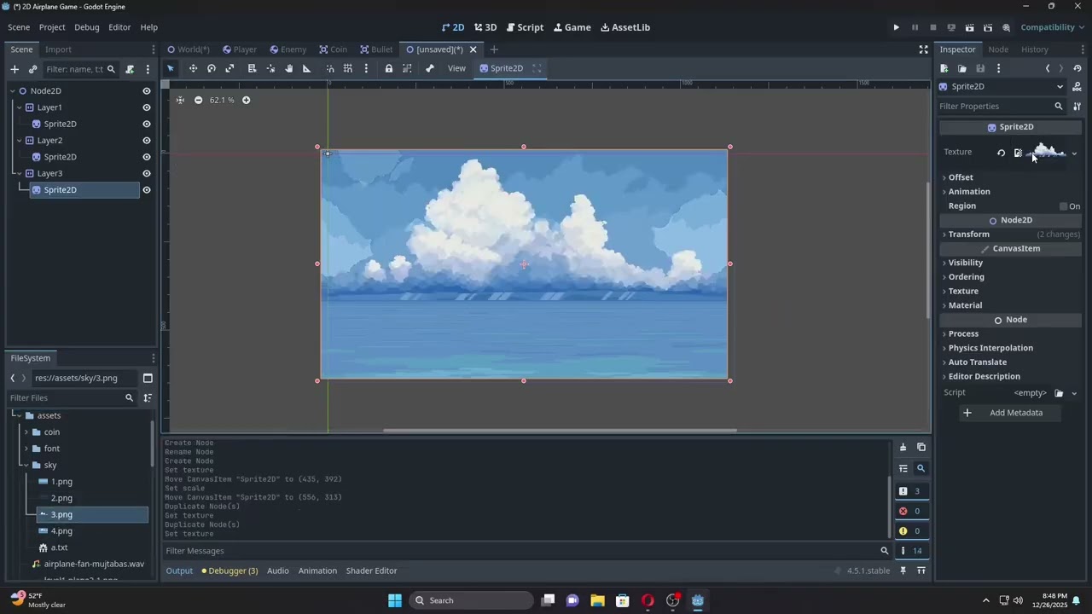Clear the output log with the broom icon
Screen dimensions: 1092x614
coord(903,447)
